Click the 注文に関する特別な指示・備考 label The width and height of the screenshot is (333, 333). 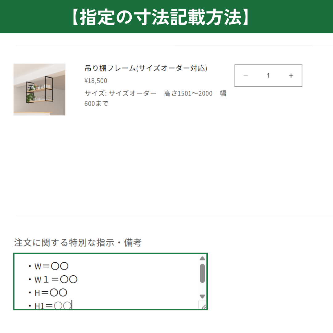click(78, 243)
